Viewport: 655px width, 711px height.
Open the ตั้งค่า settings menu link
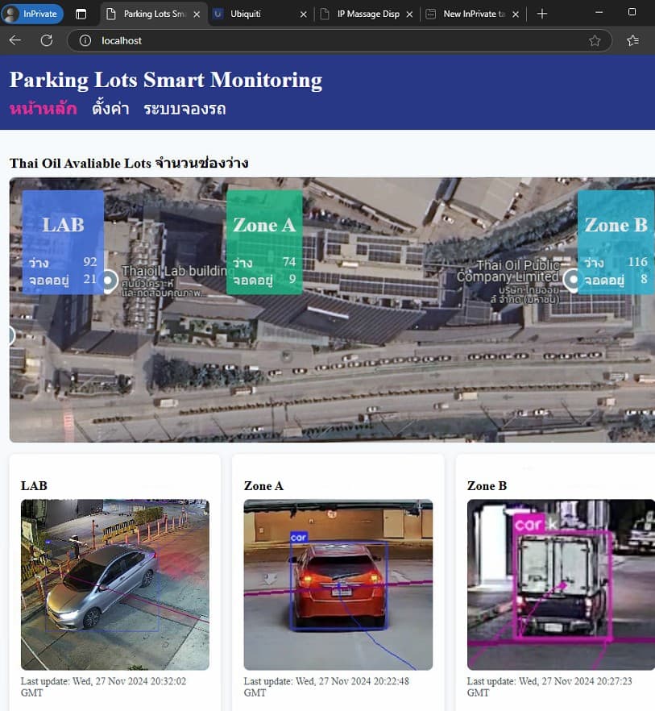click(x=110, y=109)
